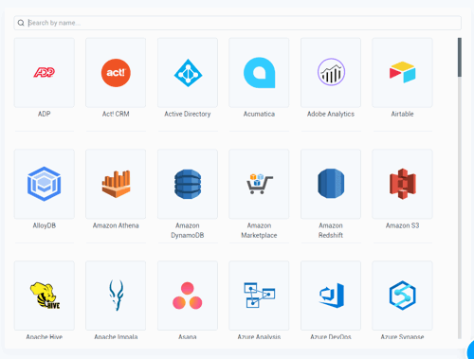
Task: Choose the Airtable connector icon
Action: coord(402,73)
